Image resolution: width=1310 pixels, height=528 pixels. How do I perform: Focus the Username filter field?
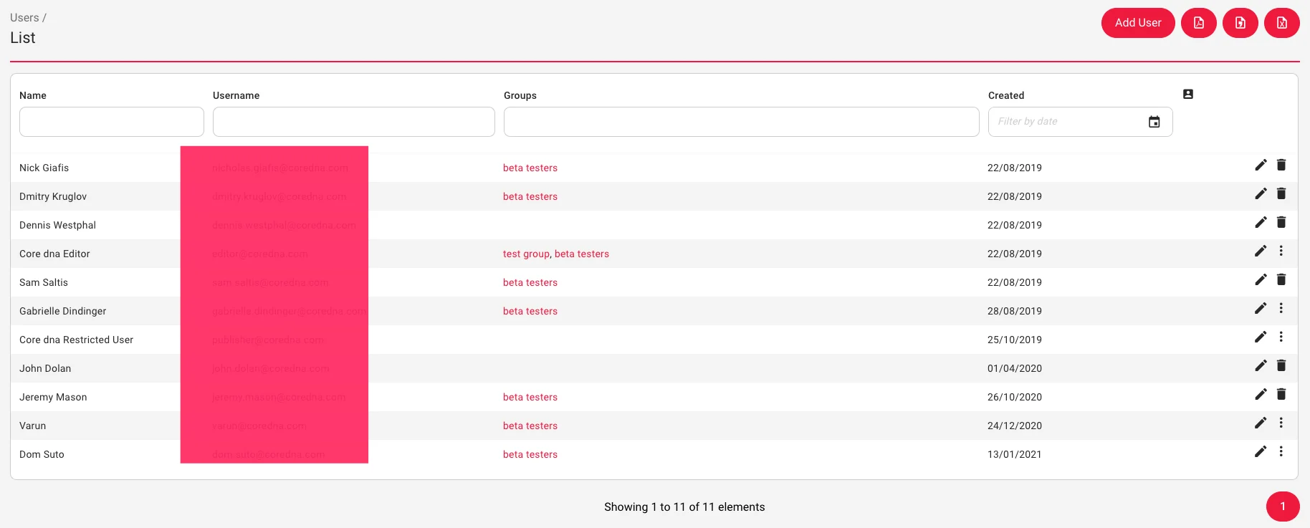point(354,122)
